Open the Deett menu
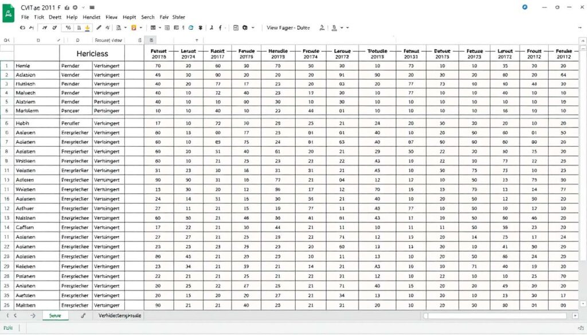Image resolution: width=587 pixels, height=335 pixels. point(55,17)
